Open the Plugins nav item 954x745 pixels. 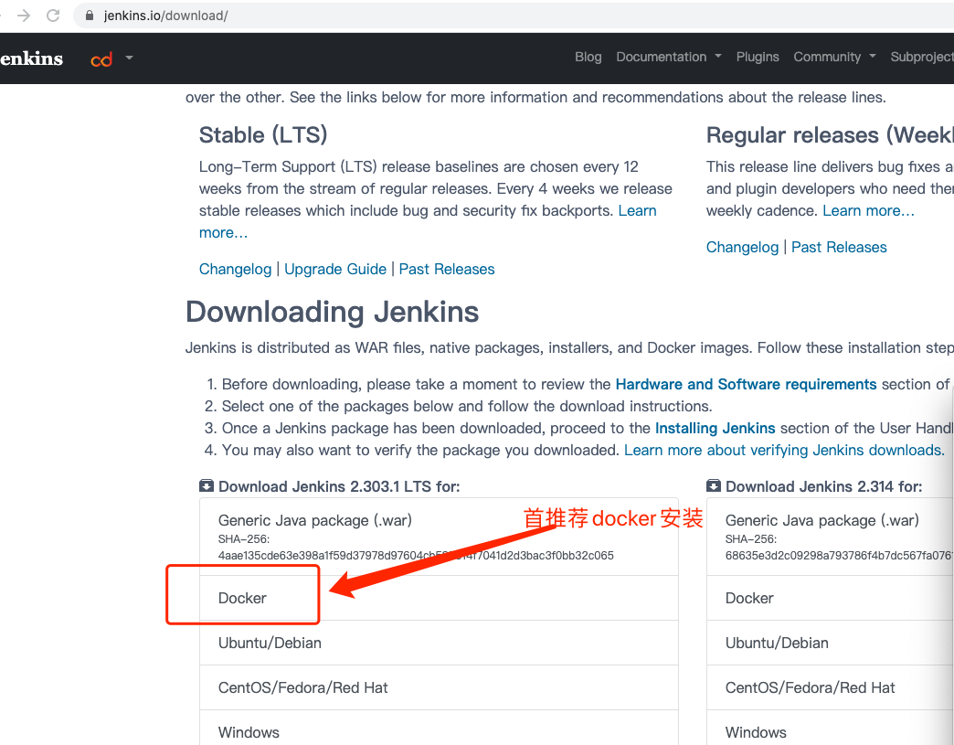758,57
